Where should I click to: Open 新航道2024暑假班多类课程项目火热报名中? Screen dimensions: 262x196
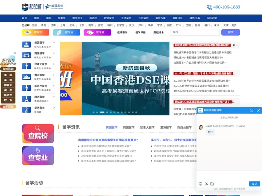198,57
